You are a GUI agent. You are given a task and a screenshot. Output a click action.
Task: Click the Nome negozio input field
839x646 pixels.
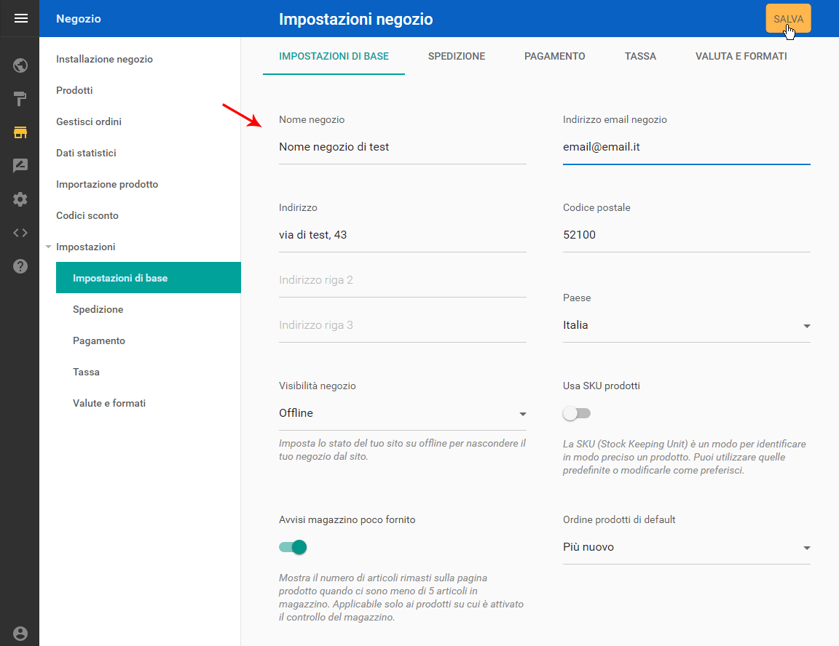(x=402, y=147)
